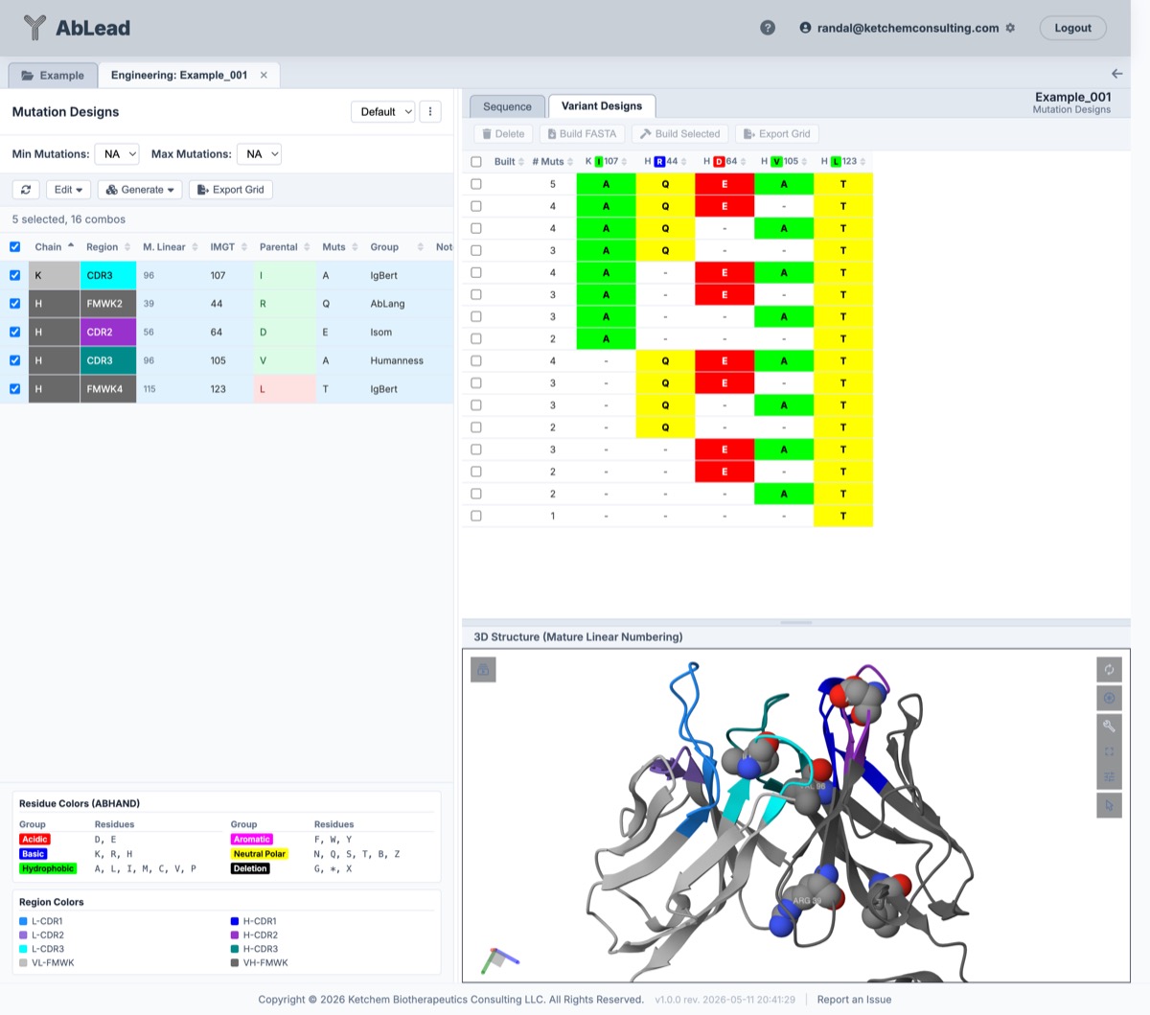Screen dimensions: 1150x1015
Task: Sort the Region column
Action: click(x=127, y=247)
